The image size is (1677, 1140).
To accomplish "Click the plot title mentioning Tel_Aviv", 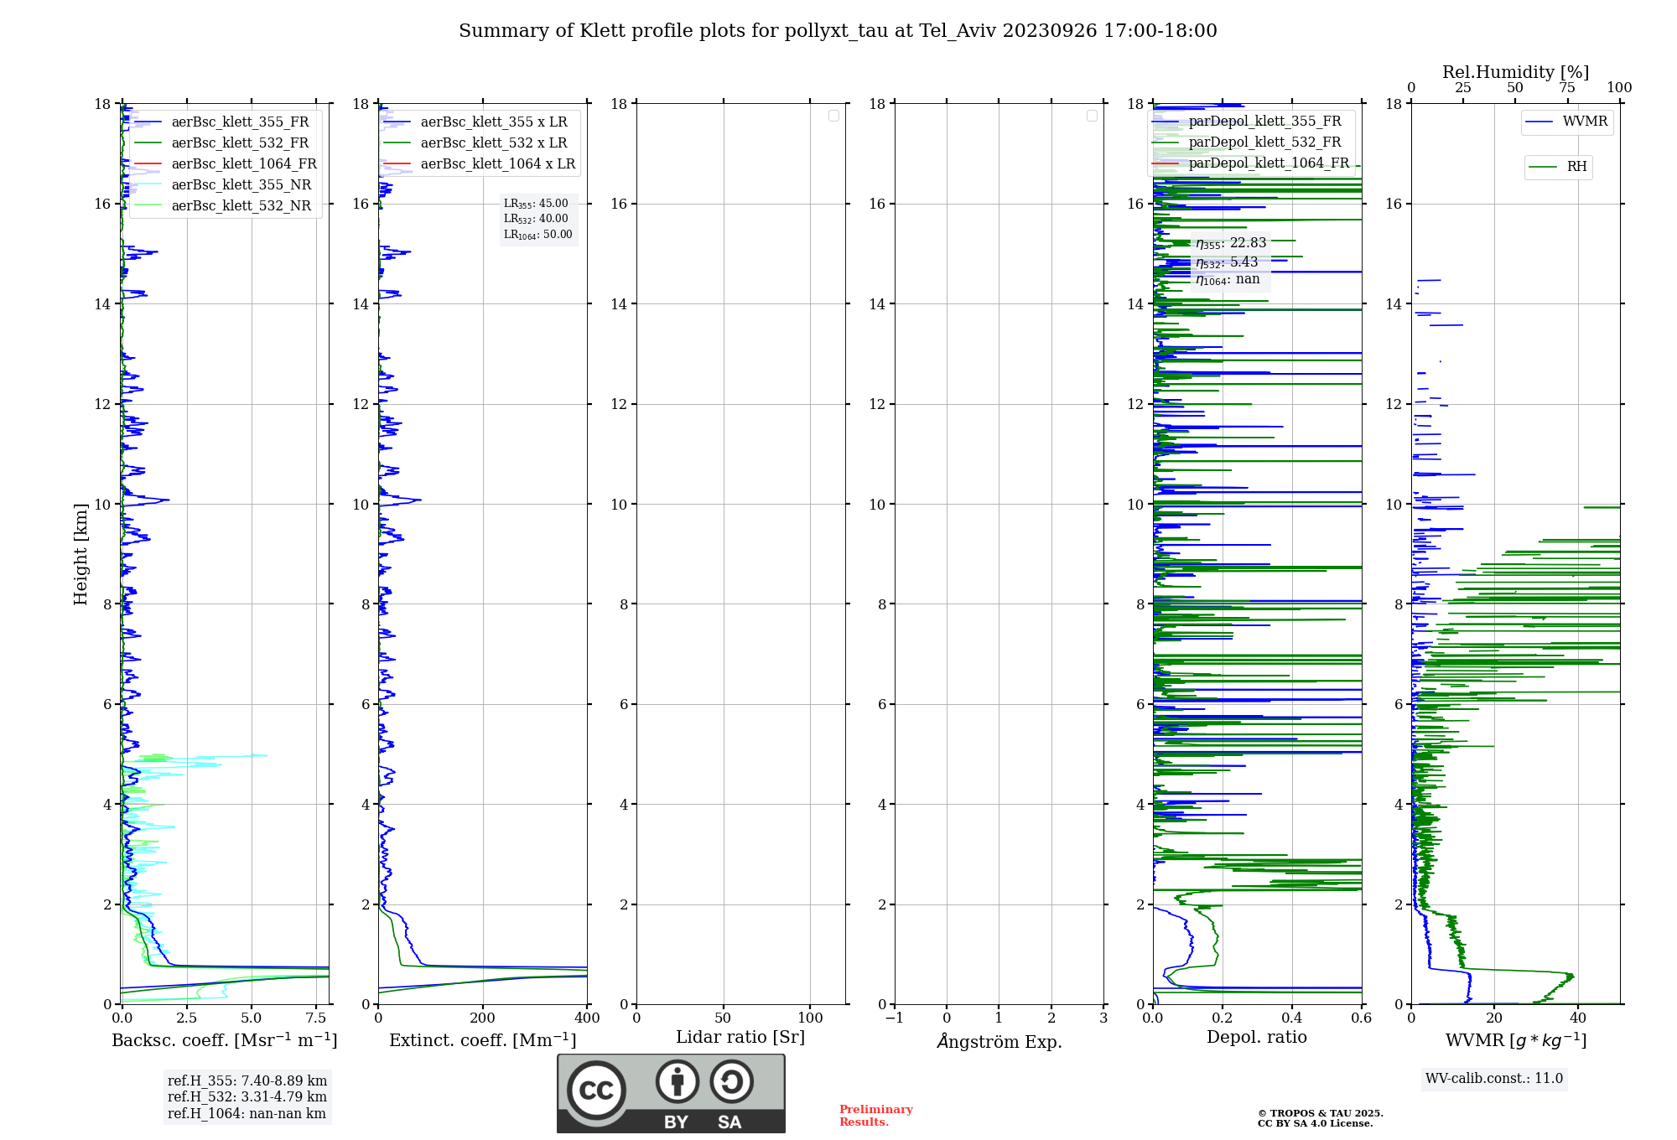I will point(838,31).
